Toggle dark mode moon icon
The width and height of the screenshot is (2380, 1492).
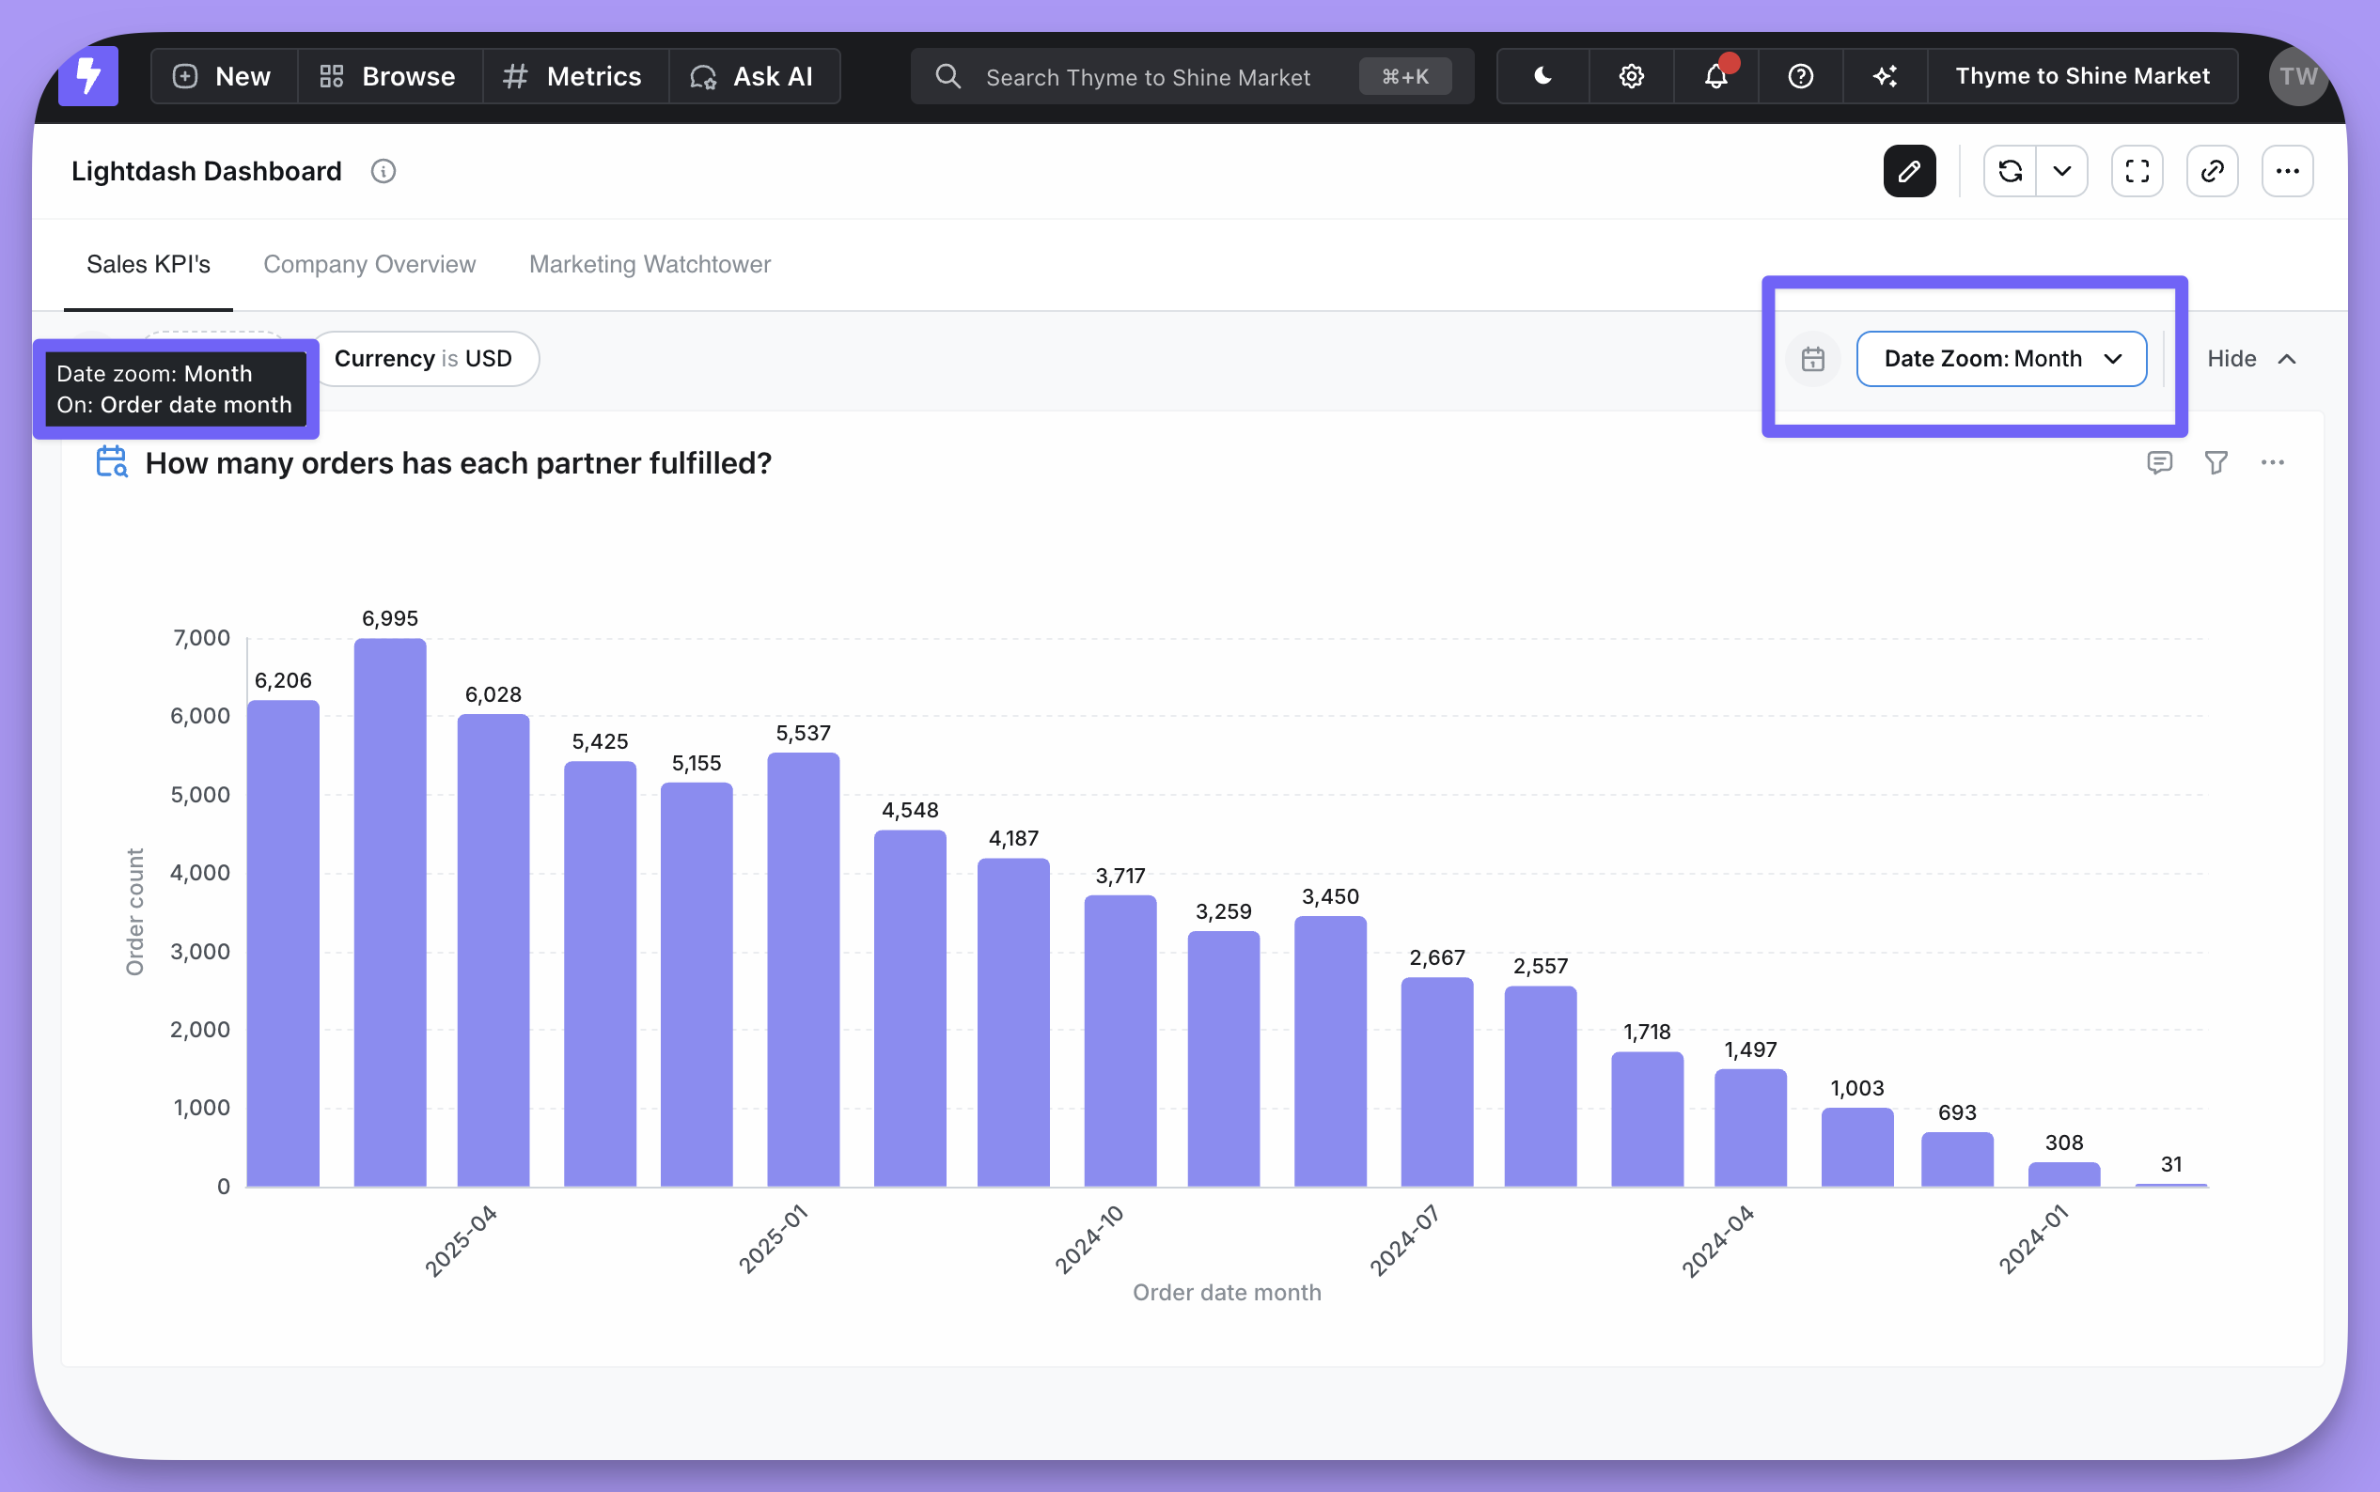(1542, 76)
